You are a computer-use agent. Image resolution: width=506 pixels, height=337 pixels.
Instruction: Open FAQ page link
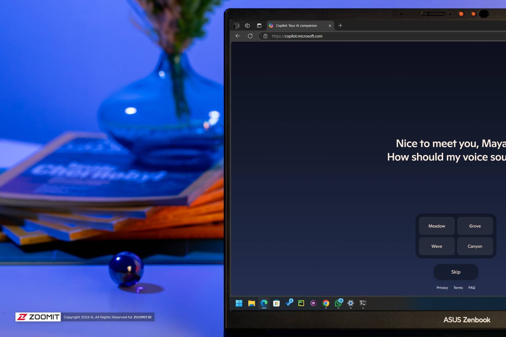(x=471, y=287)
